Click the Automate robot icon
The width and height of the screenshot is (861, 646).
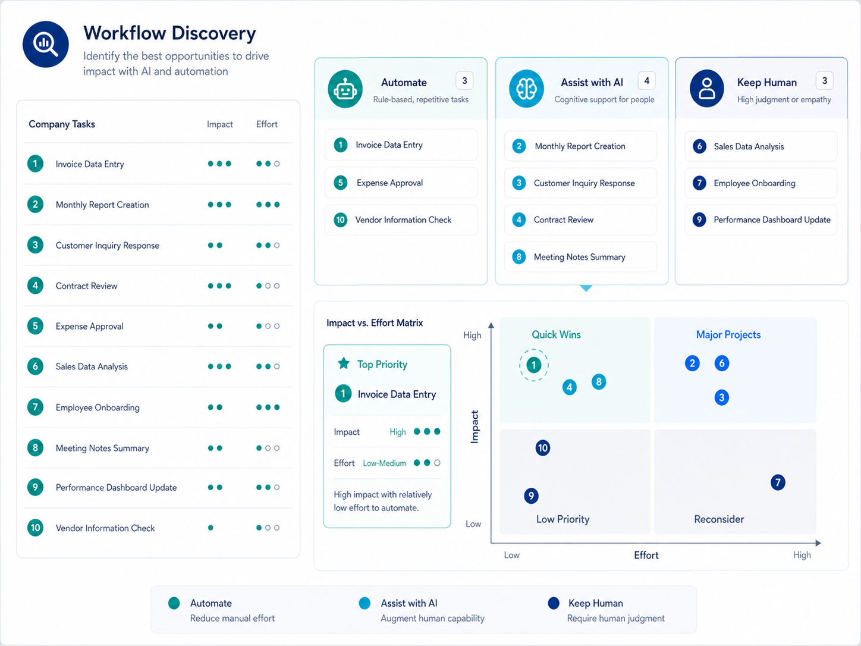[345, 89]
